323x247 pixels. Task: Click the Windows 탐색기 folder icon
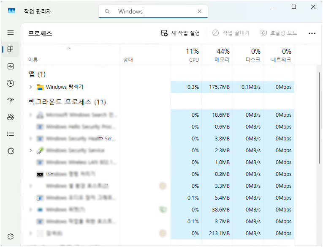tap(40, 87)
